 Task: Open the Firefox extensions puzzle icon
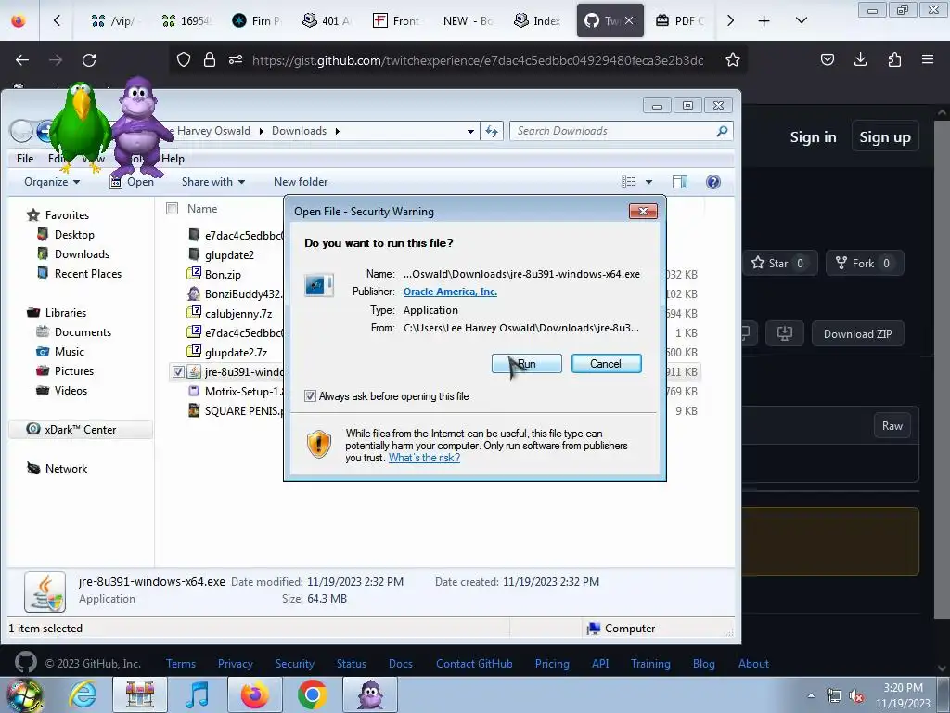pos(894,59)
